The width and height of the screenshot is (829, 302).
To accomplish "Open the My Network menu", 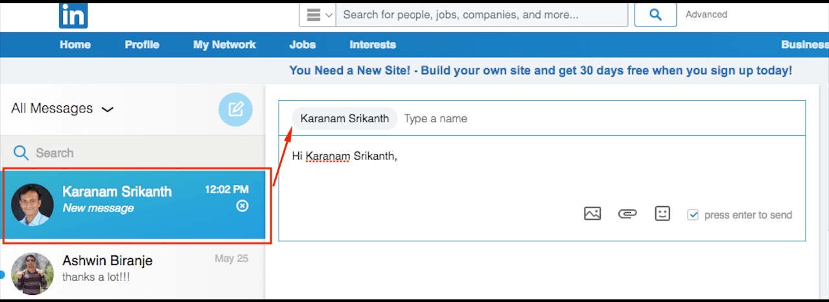I will [224, 45].
